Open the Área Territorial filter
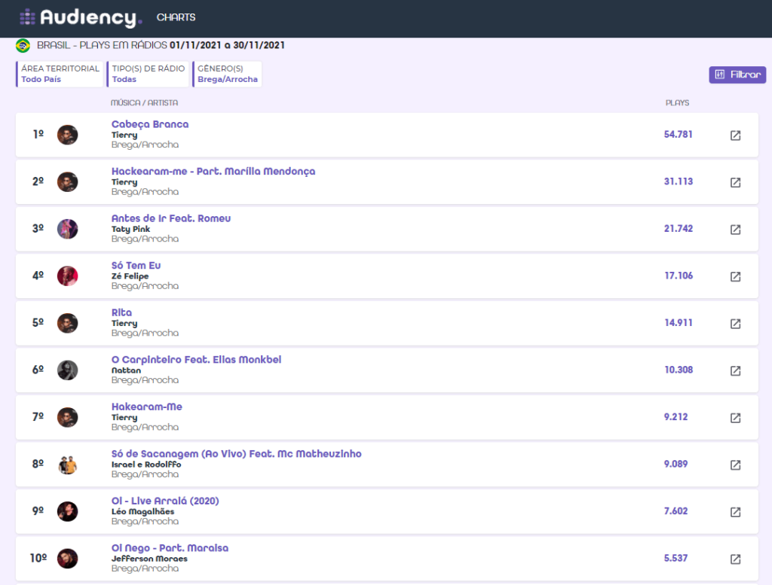The height and width of the screenshot is (585, 772). coord(60,74)
